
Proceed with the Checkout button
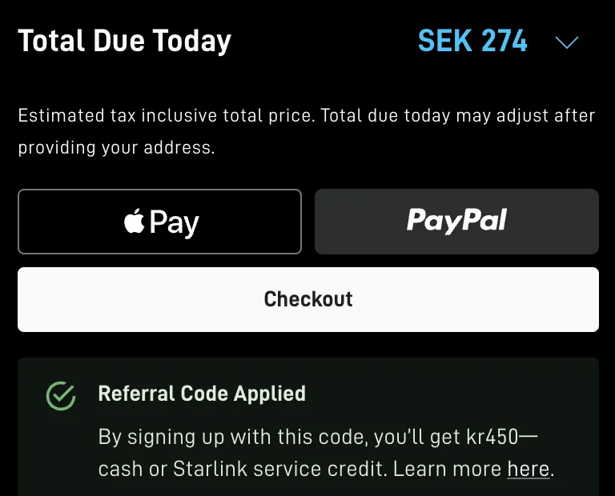coord(308,300)
